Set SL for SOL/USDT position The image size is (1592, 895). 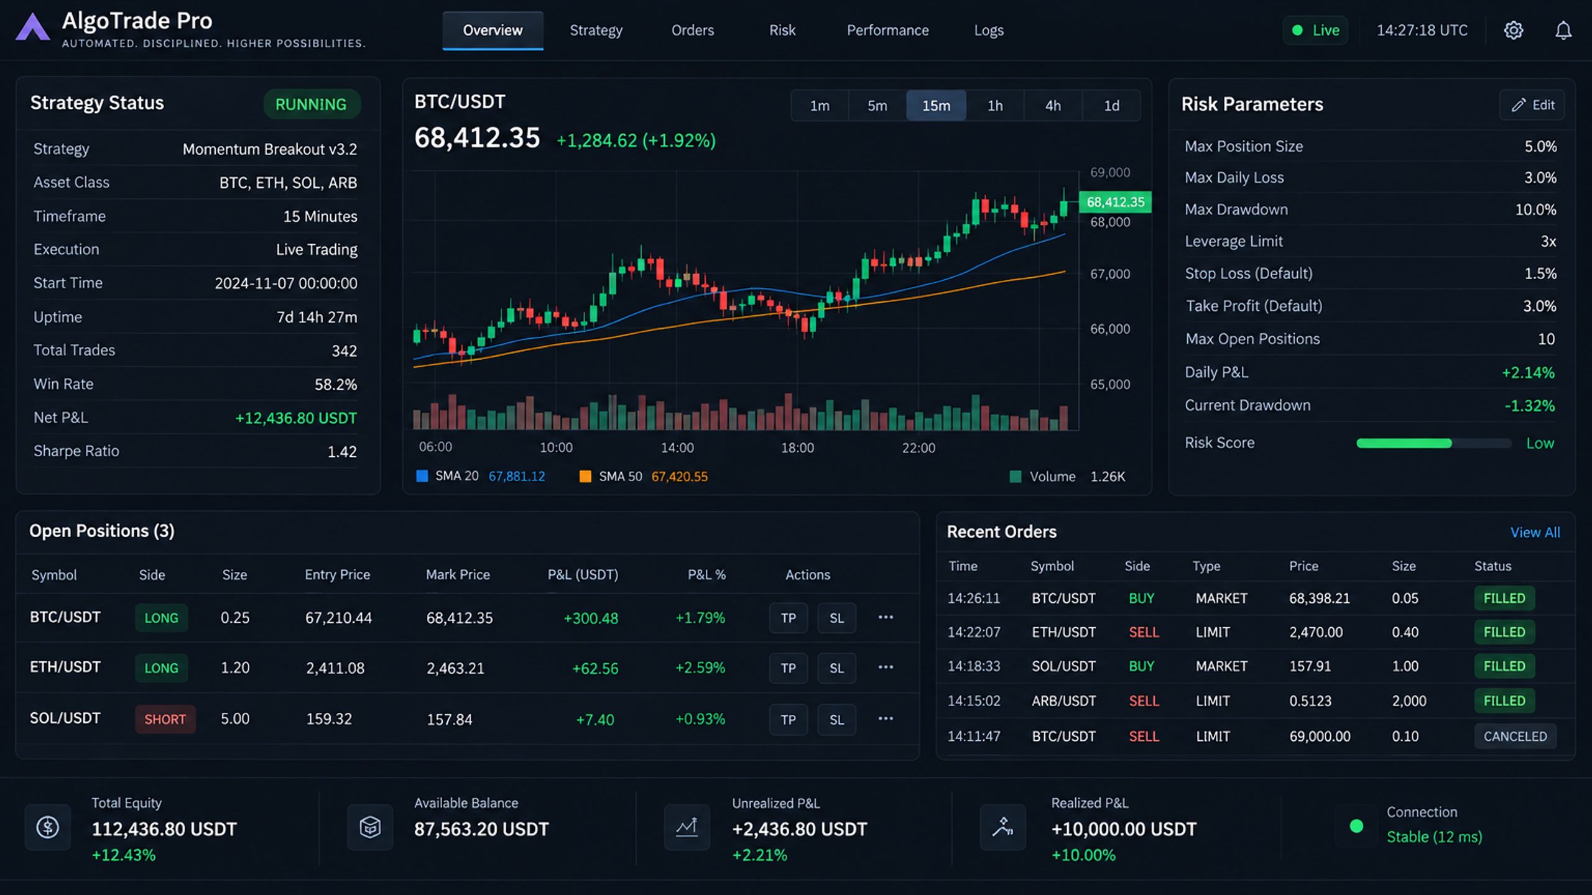click(836, 720)
